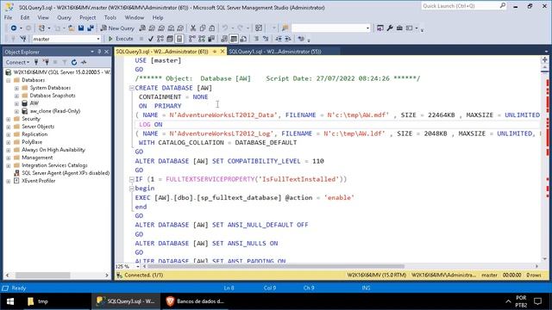The height and width of the screenshot is (310, 552).
Task: Open the master database dropdown
Action: click(98, 39)
